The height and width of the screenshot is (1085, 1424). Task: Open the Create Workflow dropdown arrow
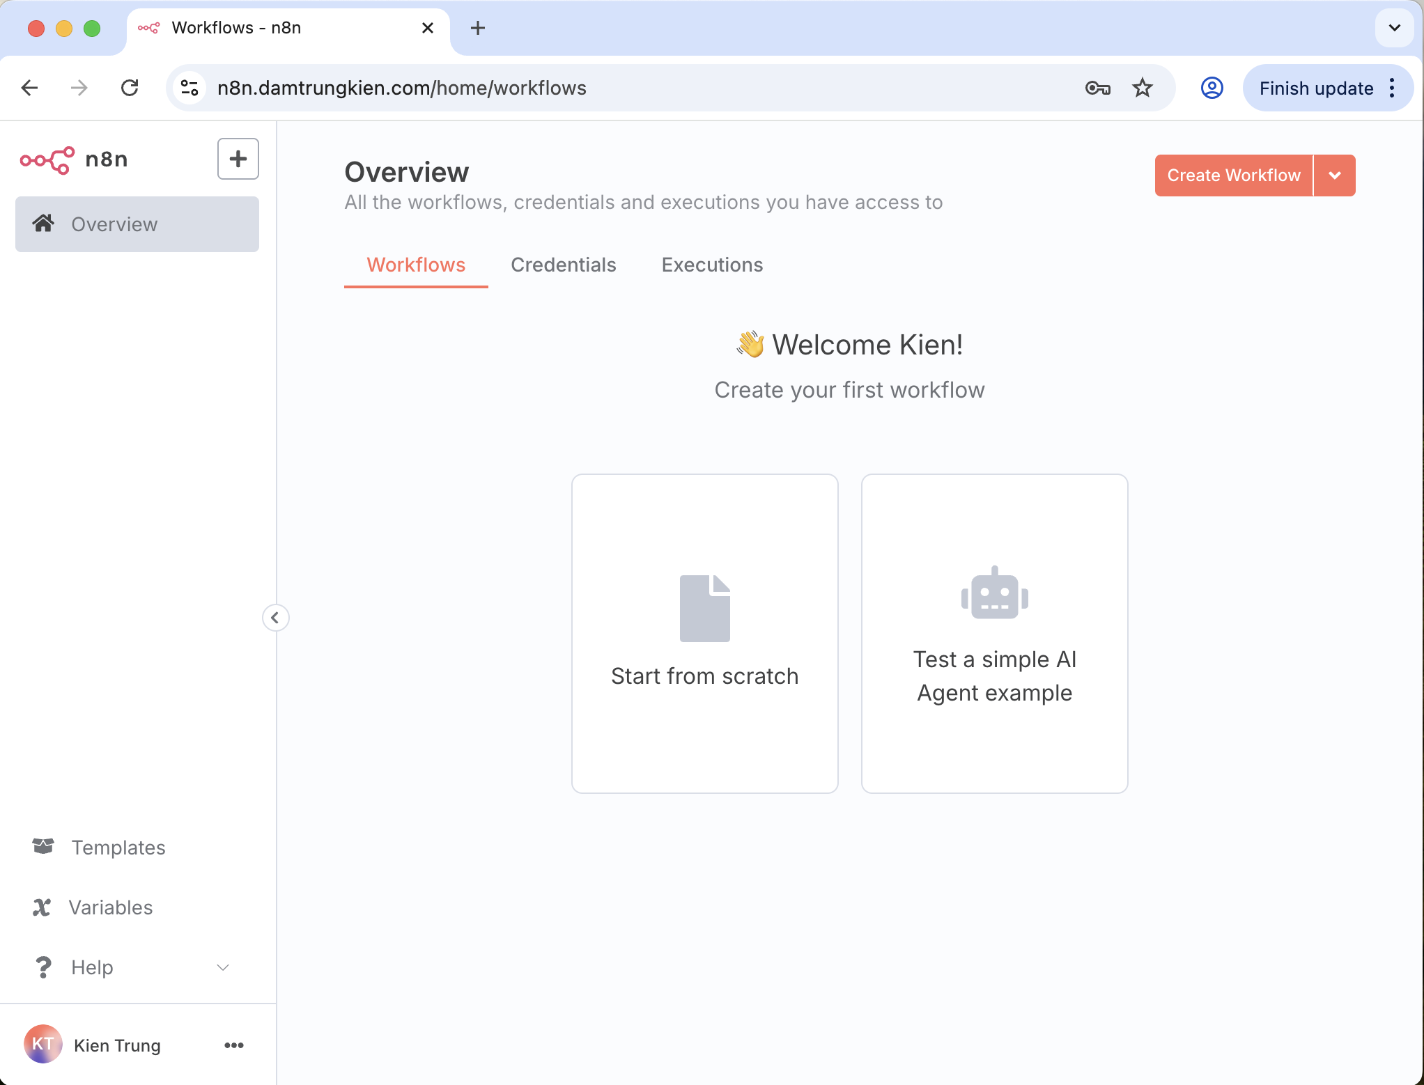click(1335, 175)
